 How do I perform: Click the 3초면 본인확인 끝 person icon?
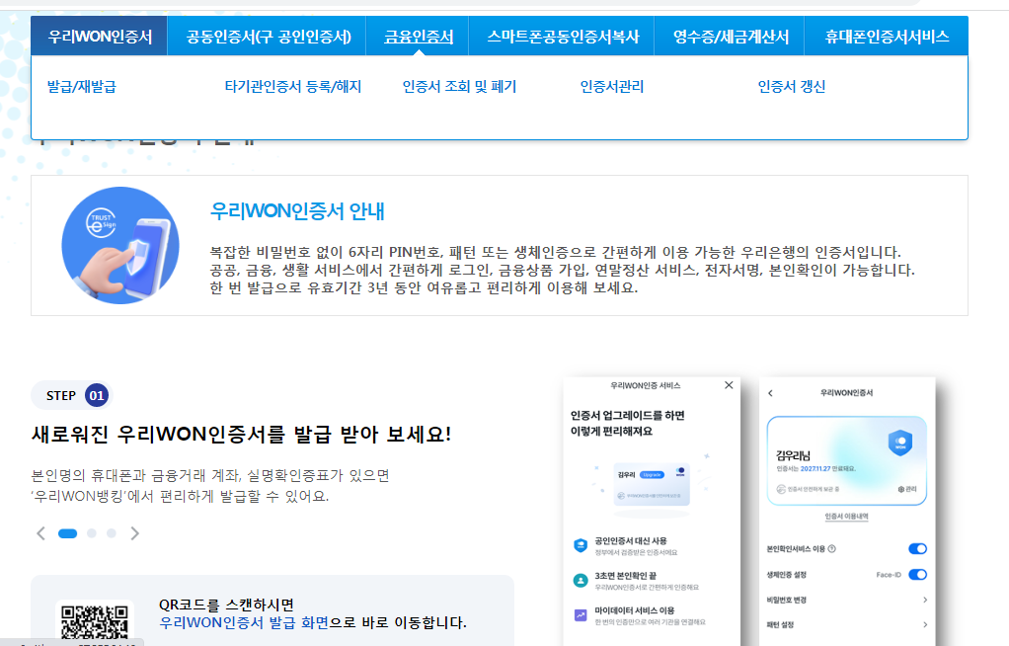[581, 580]
